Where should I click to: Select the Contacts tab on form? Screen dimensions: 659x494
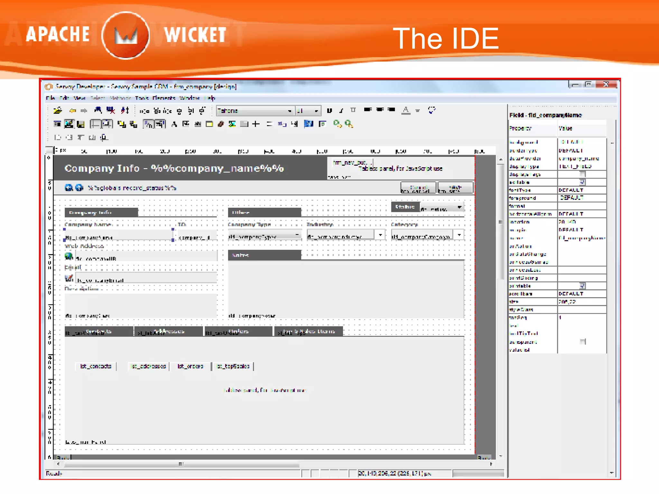pyautogui.click(x=99, y=331)
